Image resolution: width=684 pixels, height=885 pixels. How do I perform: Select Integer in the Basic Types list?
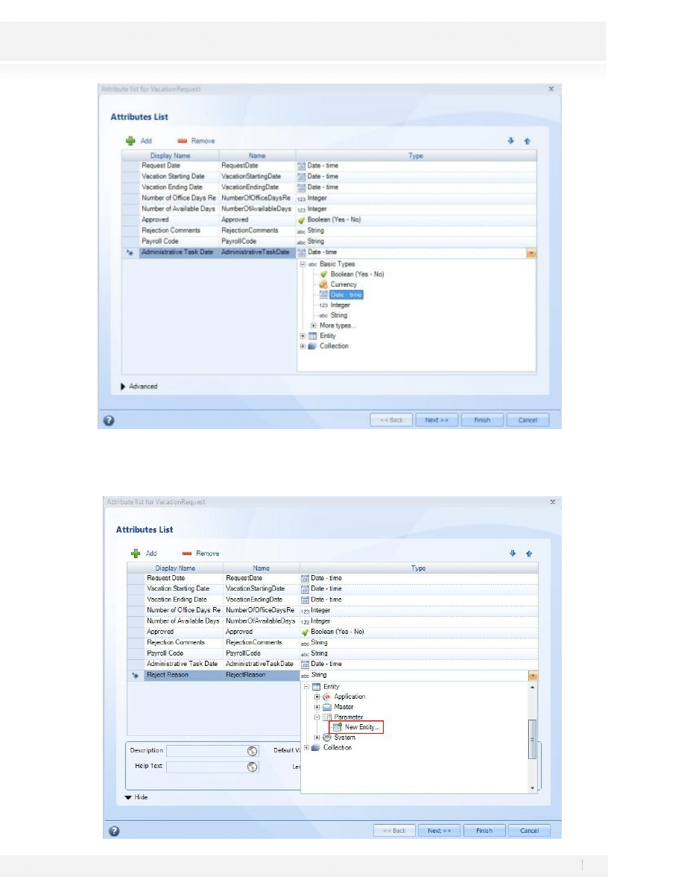point(340,305)
